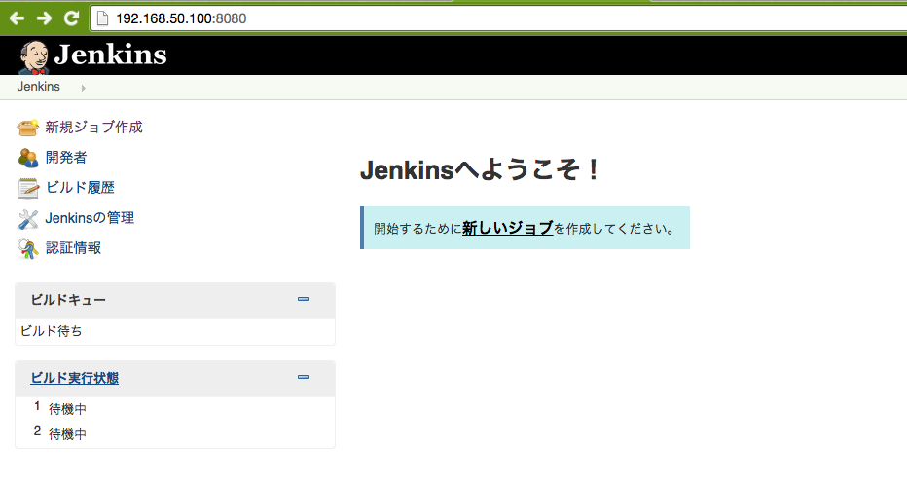Click the Jenkins header title
Image resolution: width=907 pixels, height=479 pixels.
(111, 55)
